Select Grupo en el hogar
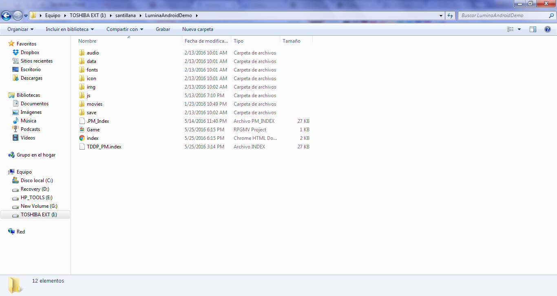This screenshot has height=296, width=557. coord(36,155)
